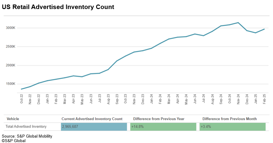The image size is (273, 143).
Task: Select the Nov-24 x-axis label
Action: [238, 99]
